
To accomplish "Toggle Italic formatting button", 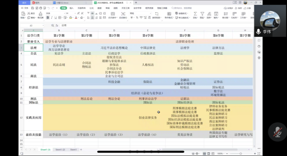I will (x=52, y=18).
